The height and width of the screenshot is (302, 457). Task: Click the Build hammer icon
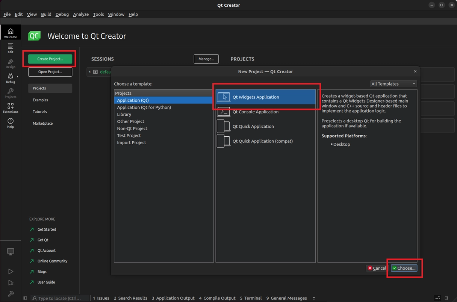[x=11, y=294]
